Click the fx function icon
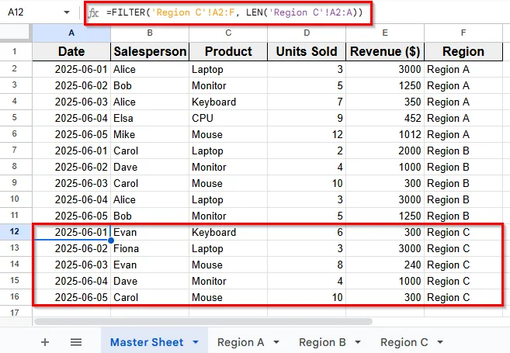 (x=94, y=12)
